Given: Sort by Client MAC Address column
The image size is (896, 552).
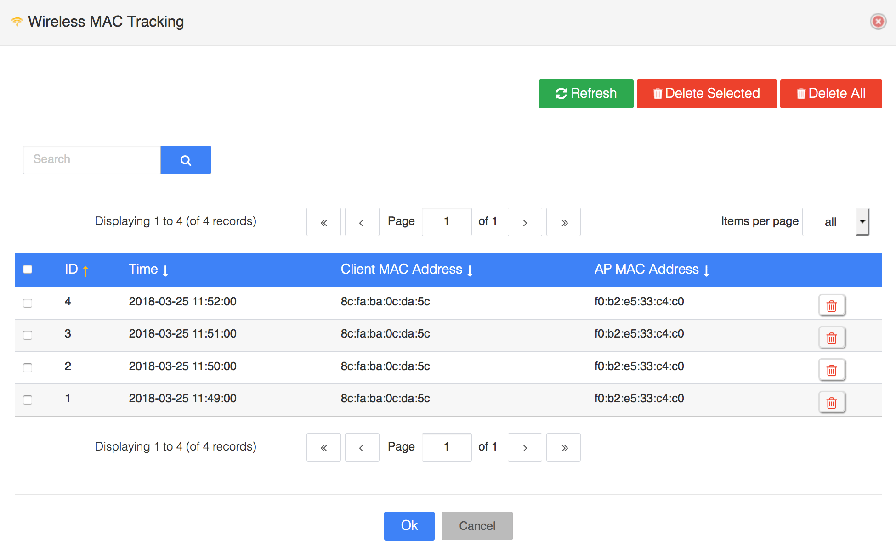Looking at the screenshot, I should click(406, 270).
